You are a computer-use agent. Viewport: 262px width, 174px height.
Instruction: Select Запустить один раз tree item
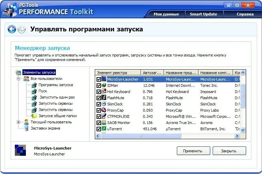[57, 97]
